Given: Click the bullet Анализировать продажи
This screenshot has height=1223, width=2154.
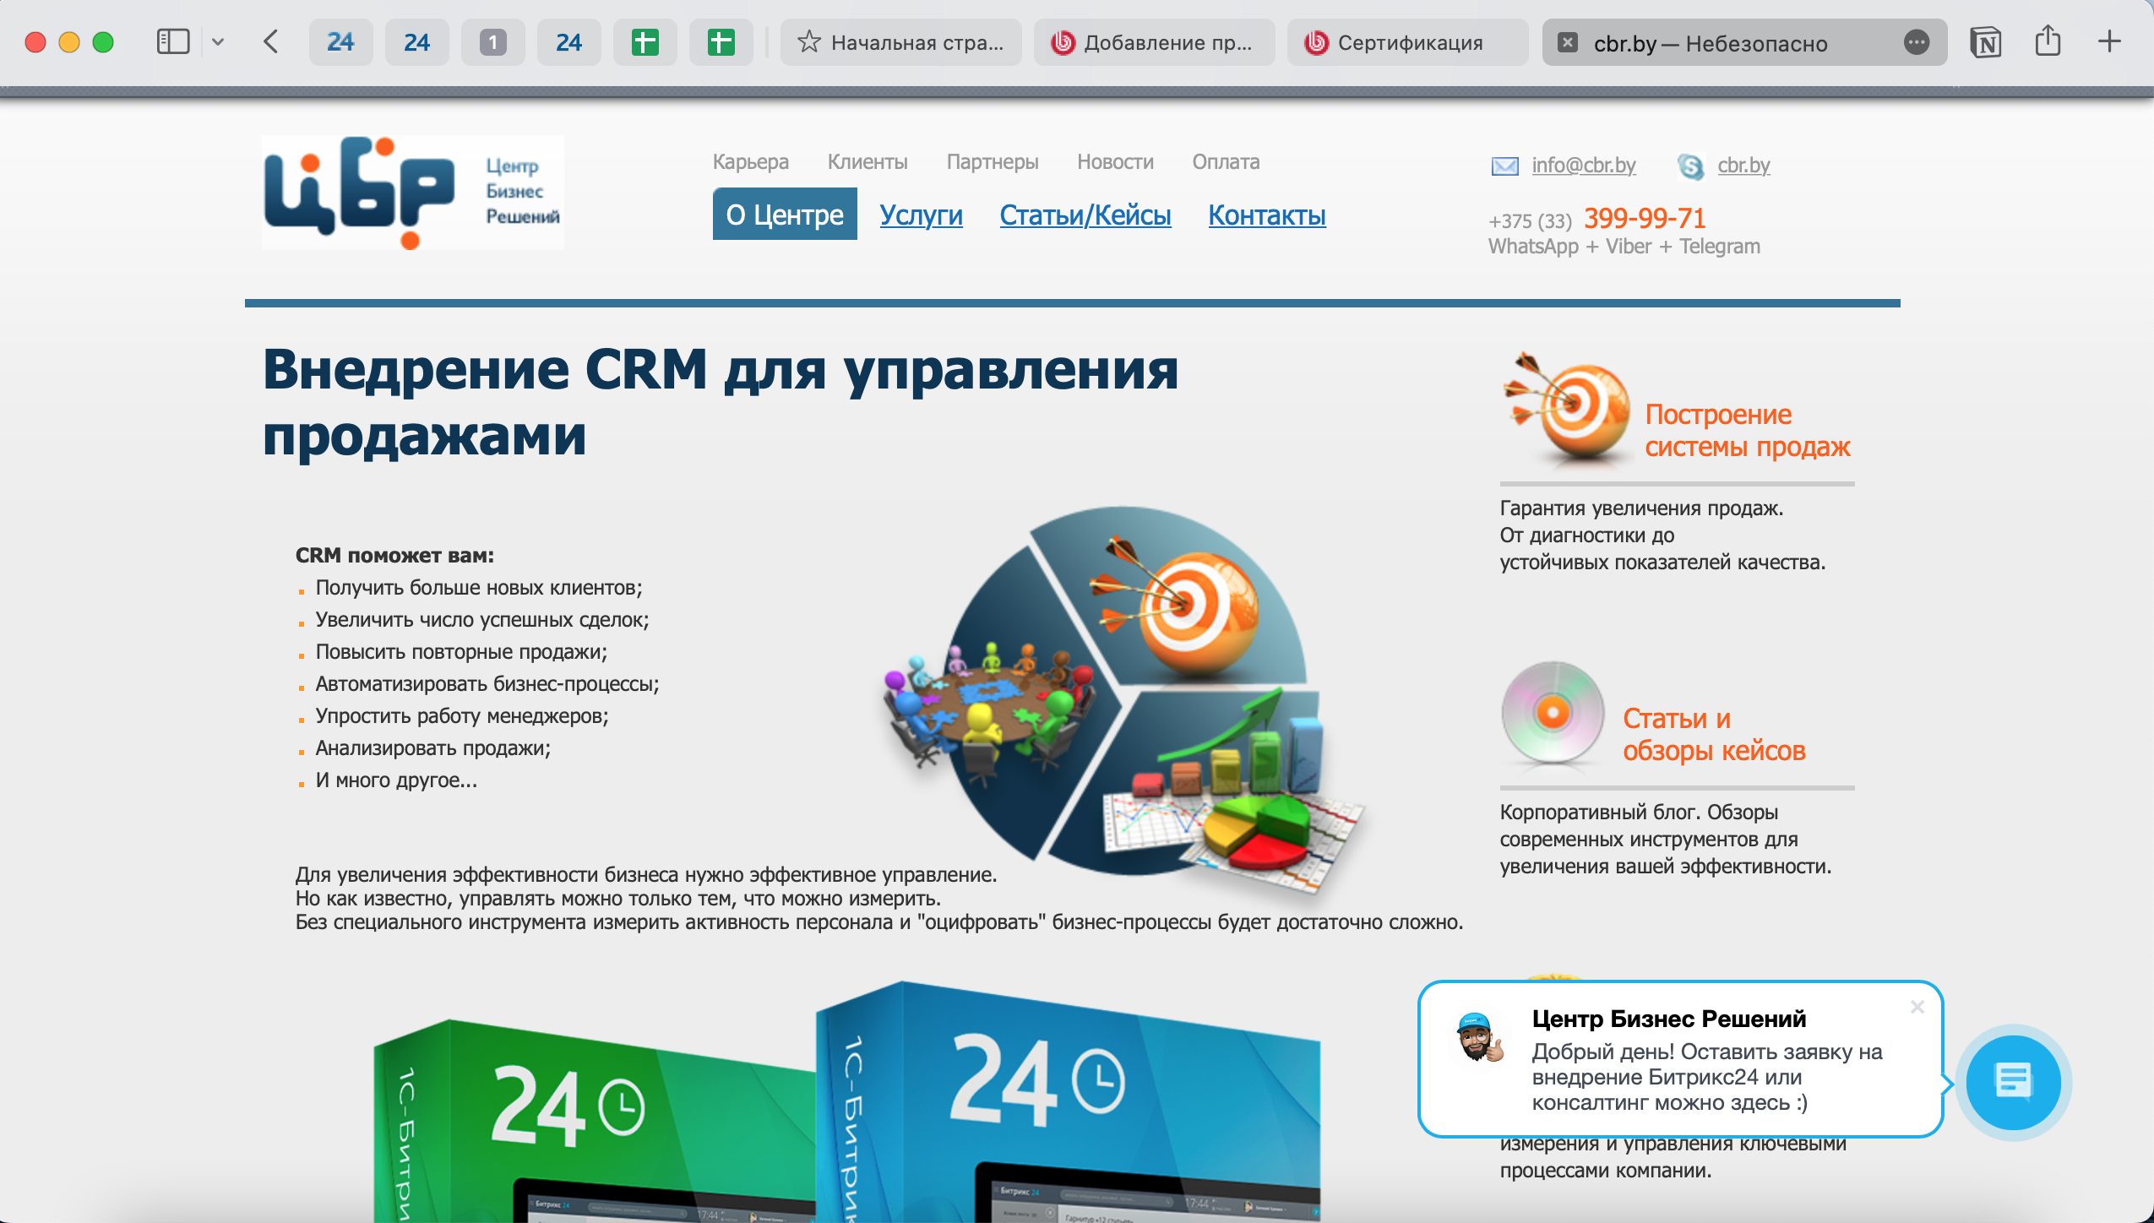Looking at the screenshot, I should pos(432,748).
